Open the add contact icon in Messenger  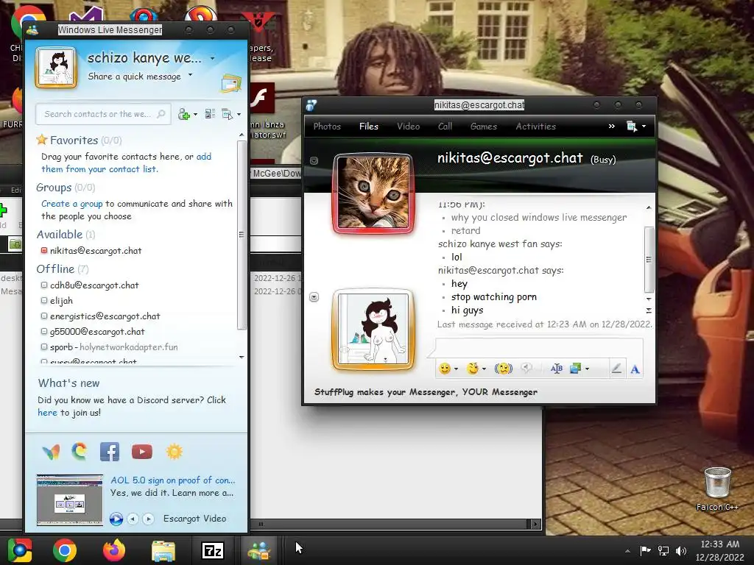click(x=183, y=114)
